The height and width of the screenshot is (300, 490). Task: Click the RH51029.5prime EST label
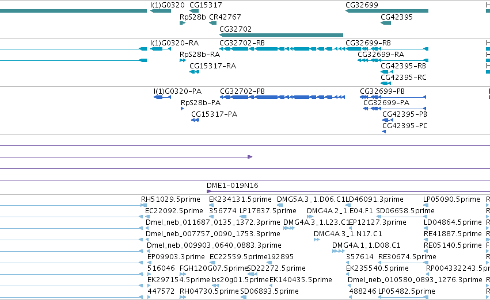170,199
